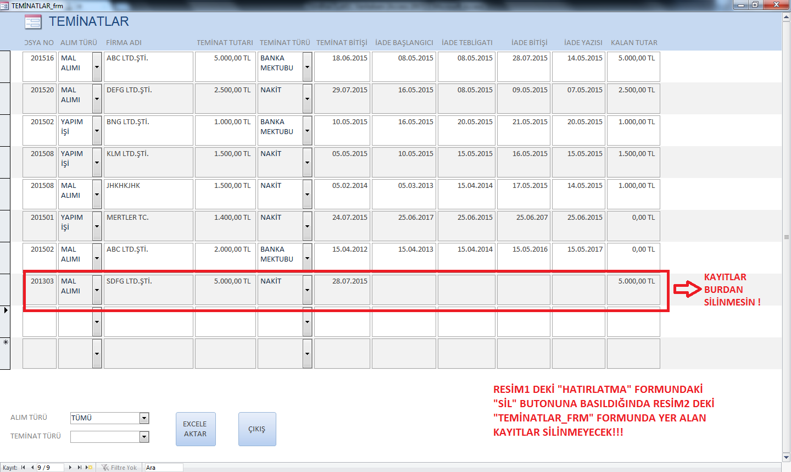The height and width of the screenshot is (472, 791).
Task: Expand alım türü dropdown for SDFG LTD.ŞTİ.
Action: pos(97,290)
